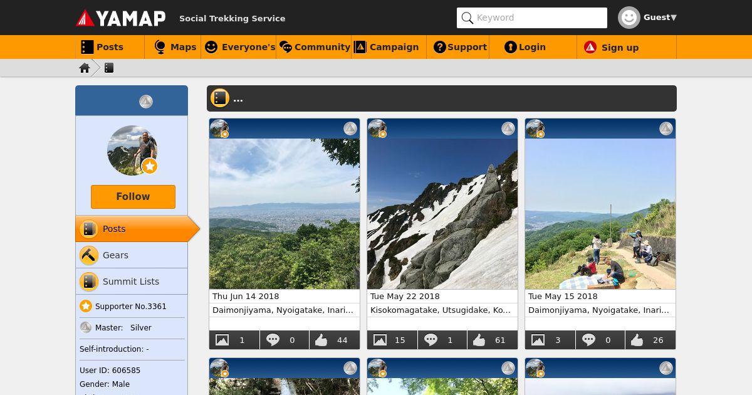752x395 pixels.
Task: Click author avatar on May 15 post
Action: click(x=535, y=129)
